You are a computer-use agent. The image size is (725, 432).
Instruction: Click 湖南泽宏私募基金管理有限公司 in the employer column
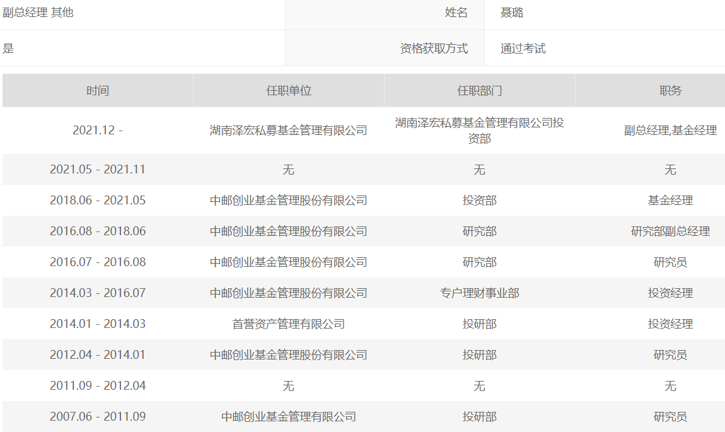pos(289,131)
